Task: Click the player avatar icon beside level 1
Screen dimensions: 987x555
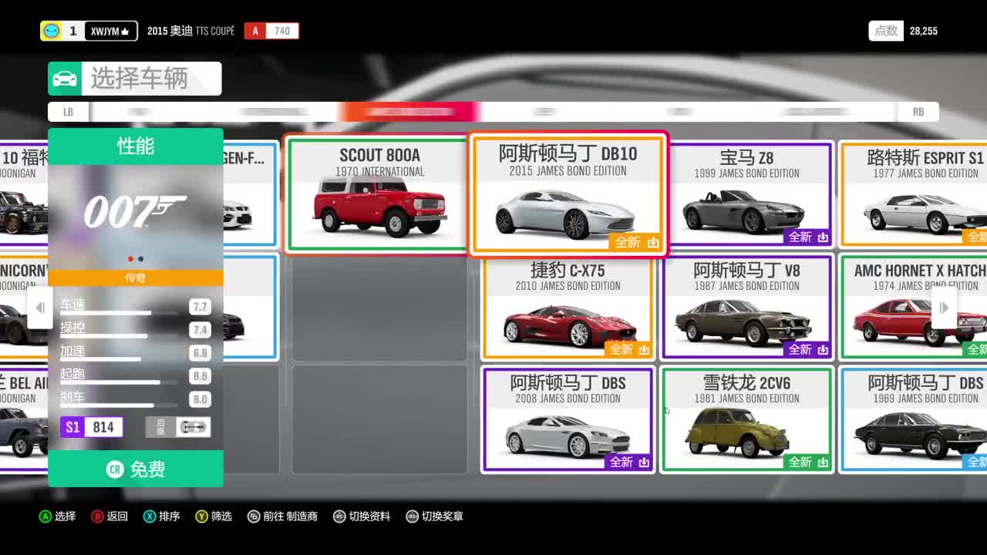Action: pyautogui.click(x=52, y=31)
